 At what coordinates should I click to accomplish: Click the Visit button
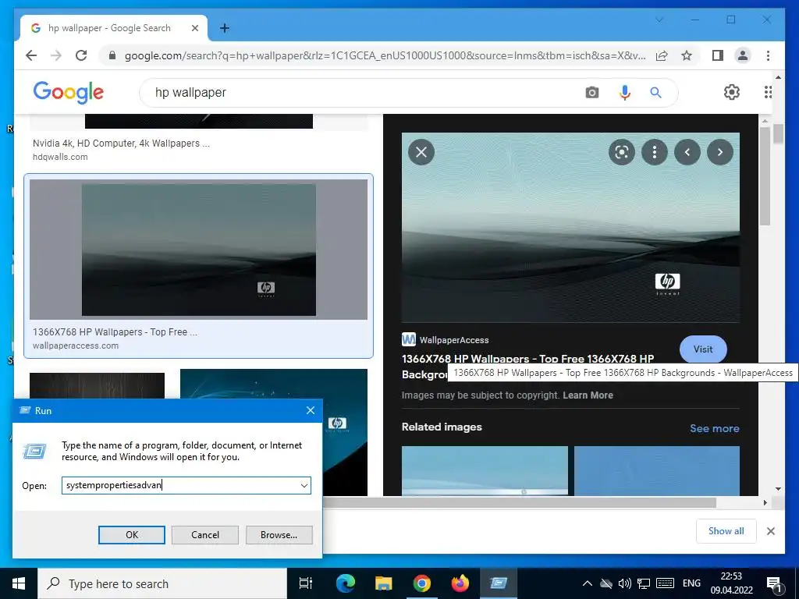point(703,349)
